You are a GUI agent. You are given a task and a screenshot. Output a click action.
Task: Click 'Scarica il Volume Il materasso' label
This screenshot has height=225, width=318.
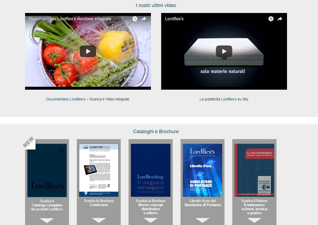[254, 207]
